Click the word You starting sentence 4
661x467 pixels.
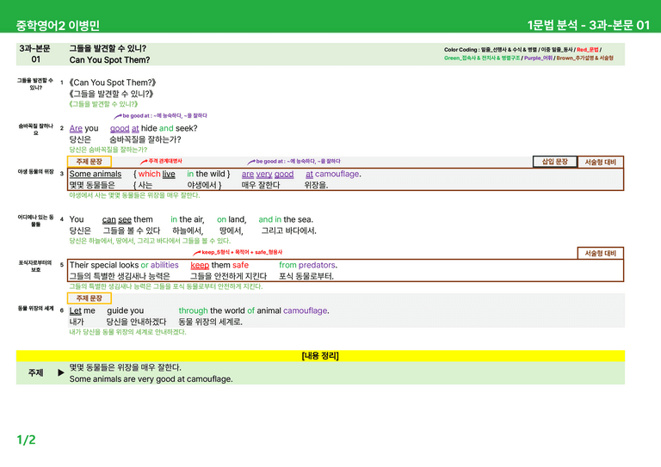[x=77, y=219]
